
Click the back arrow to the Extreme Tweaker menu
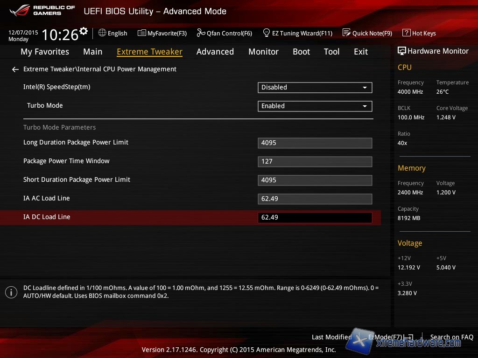pyautogui.click(x=15, y=69)
